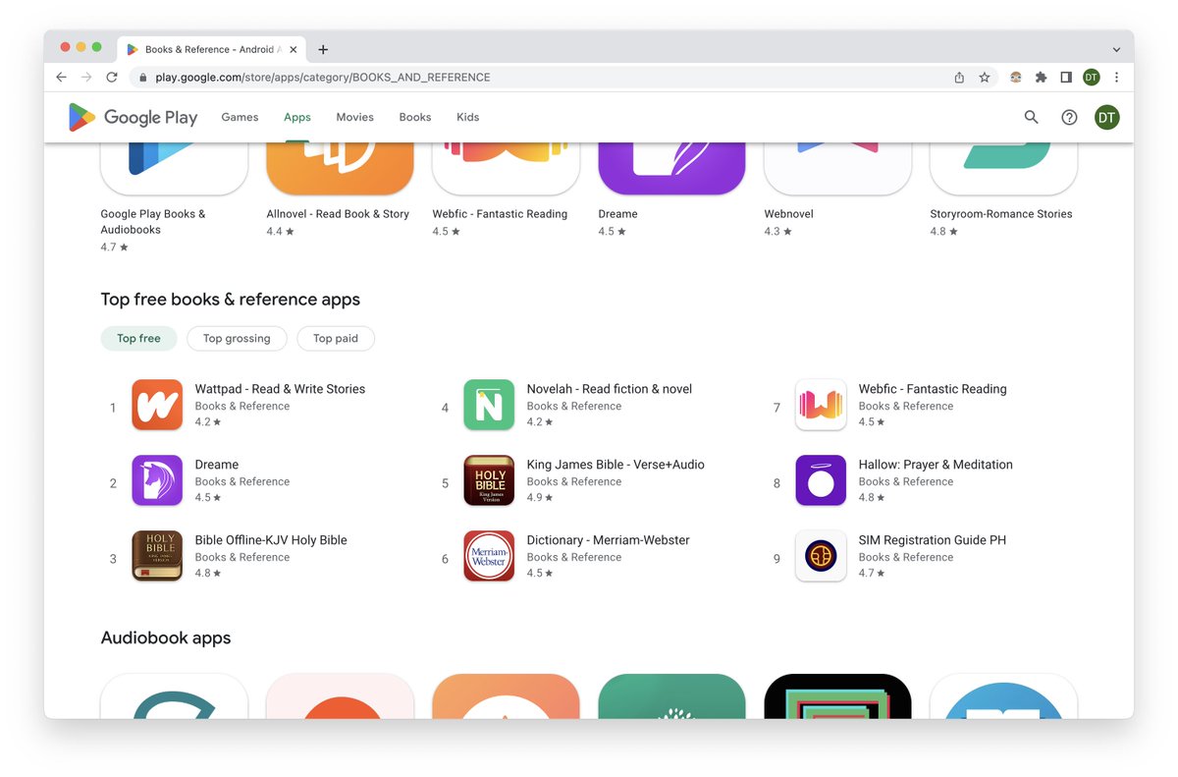
Task: Bookmark this page with star icon
Action: pos(985,77)
